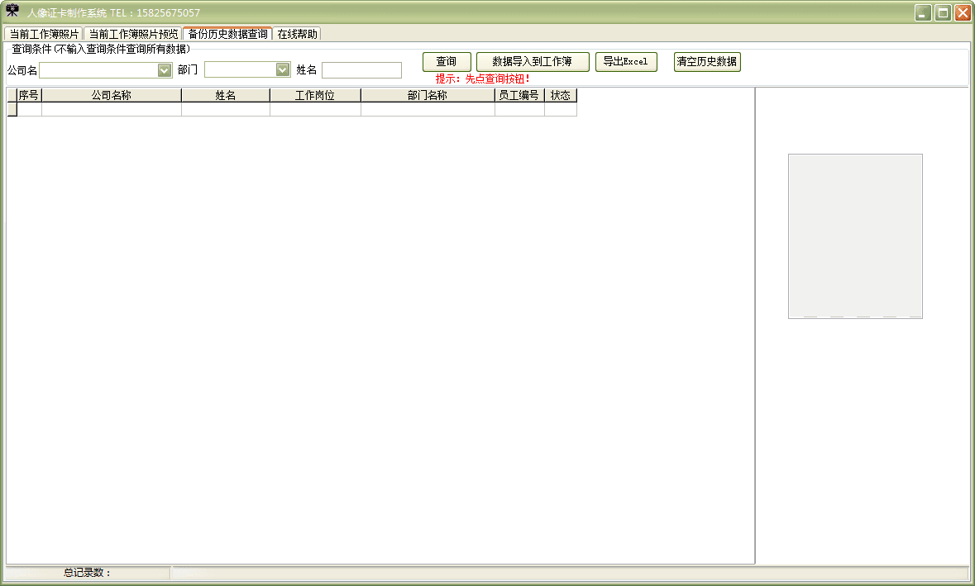Click the app icon in title bar

(x=12, y=12)
